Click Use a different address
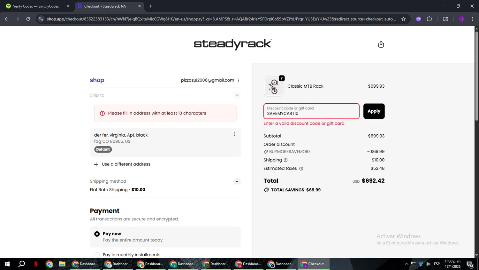479x270 pixels. 122,164
